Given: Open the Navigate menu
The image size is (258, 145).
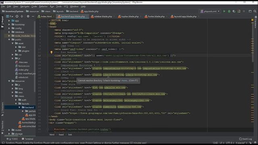Looking at the screenshot, I should click(x=25, y=6).
